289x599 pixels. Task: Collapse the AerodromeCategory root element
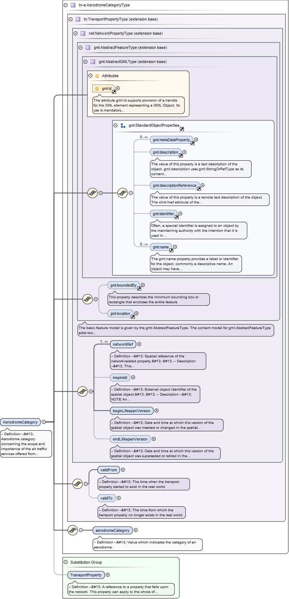pos(44,422)
